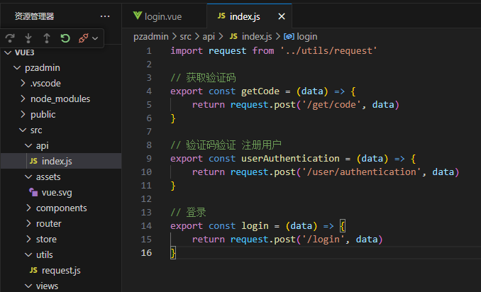
Task: Click the closing brace on line 16
Action: click(173, 253)
